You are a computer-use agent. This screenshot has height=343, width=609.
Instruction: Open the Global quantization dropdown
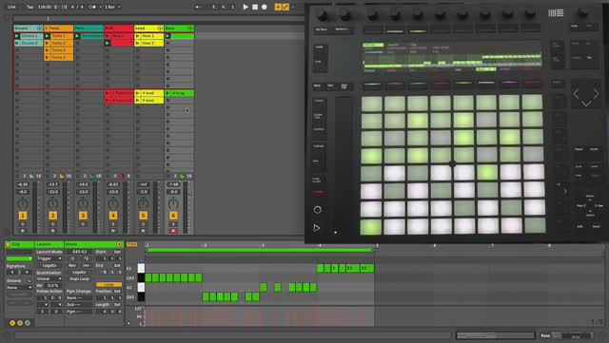tap(49, 279)
